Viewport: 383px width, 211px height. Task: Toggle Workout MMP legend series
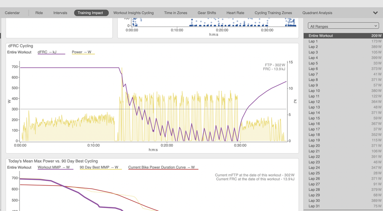(x=55, y=167)
